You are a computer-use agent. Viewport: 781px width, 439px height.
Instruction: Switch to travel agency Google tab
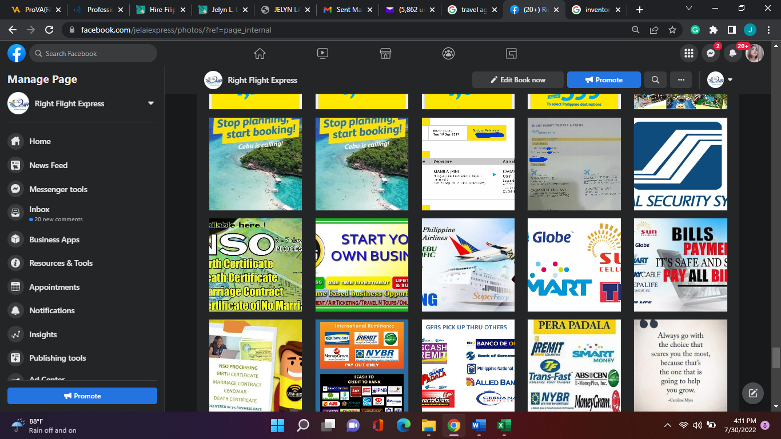[471, 10]
